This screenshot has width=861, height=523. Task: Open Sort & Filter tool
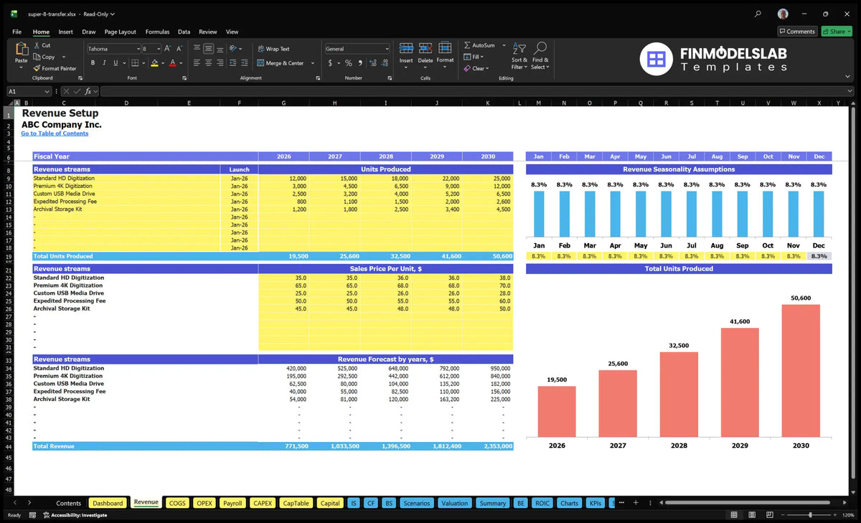[x=519, y=55]
